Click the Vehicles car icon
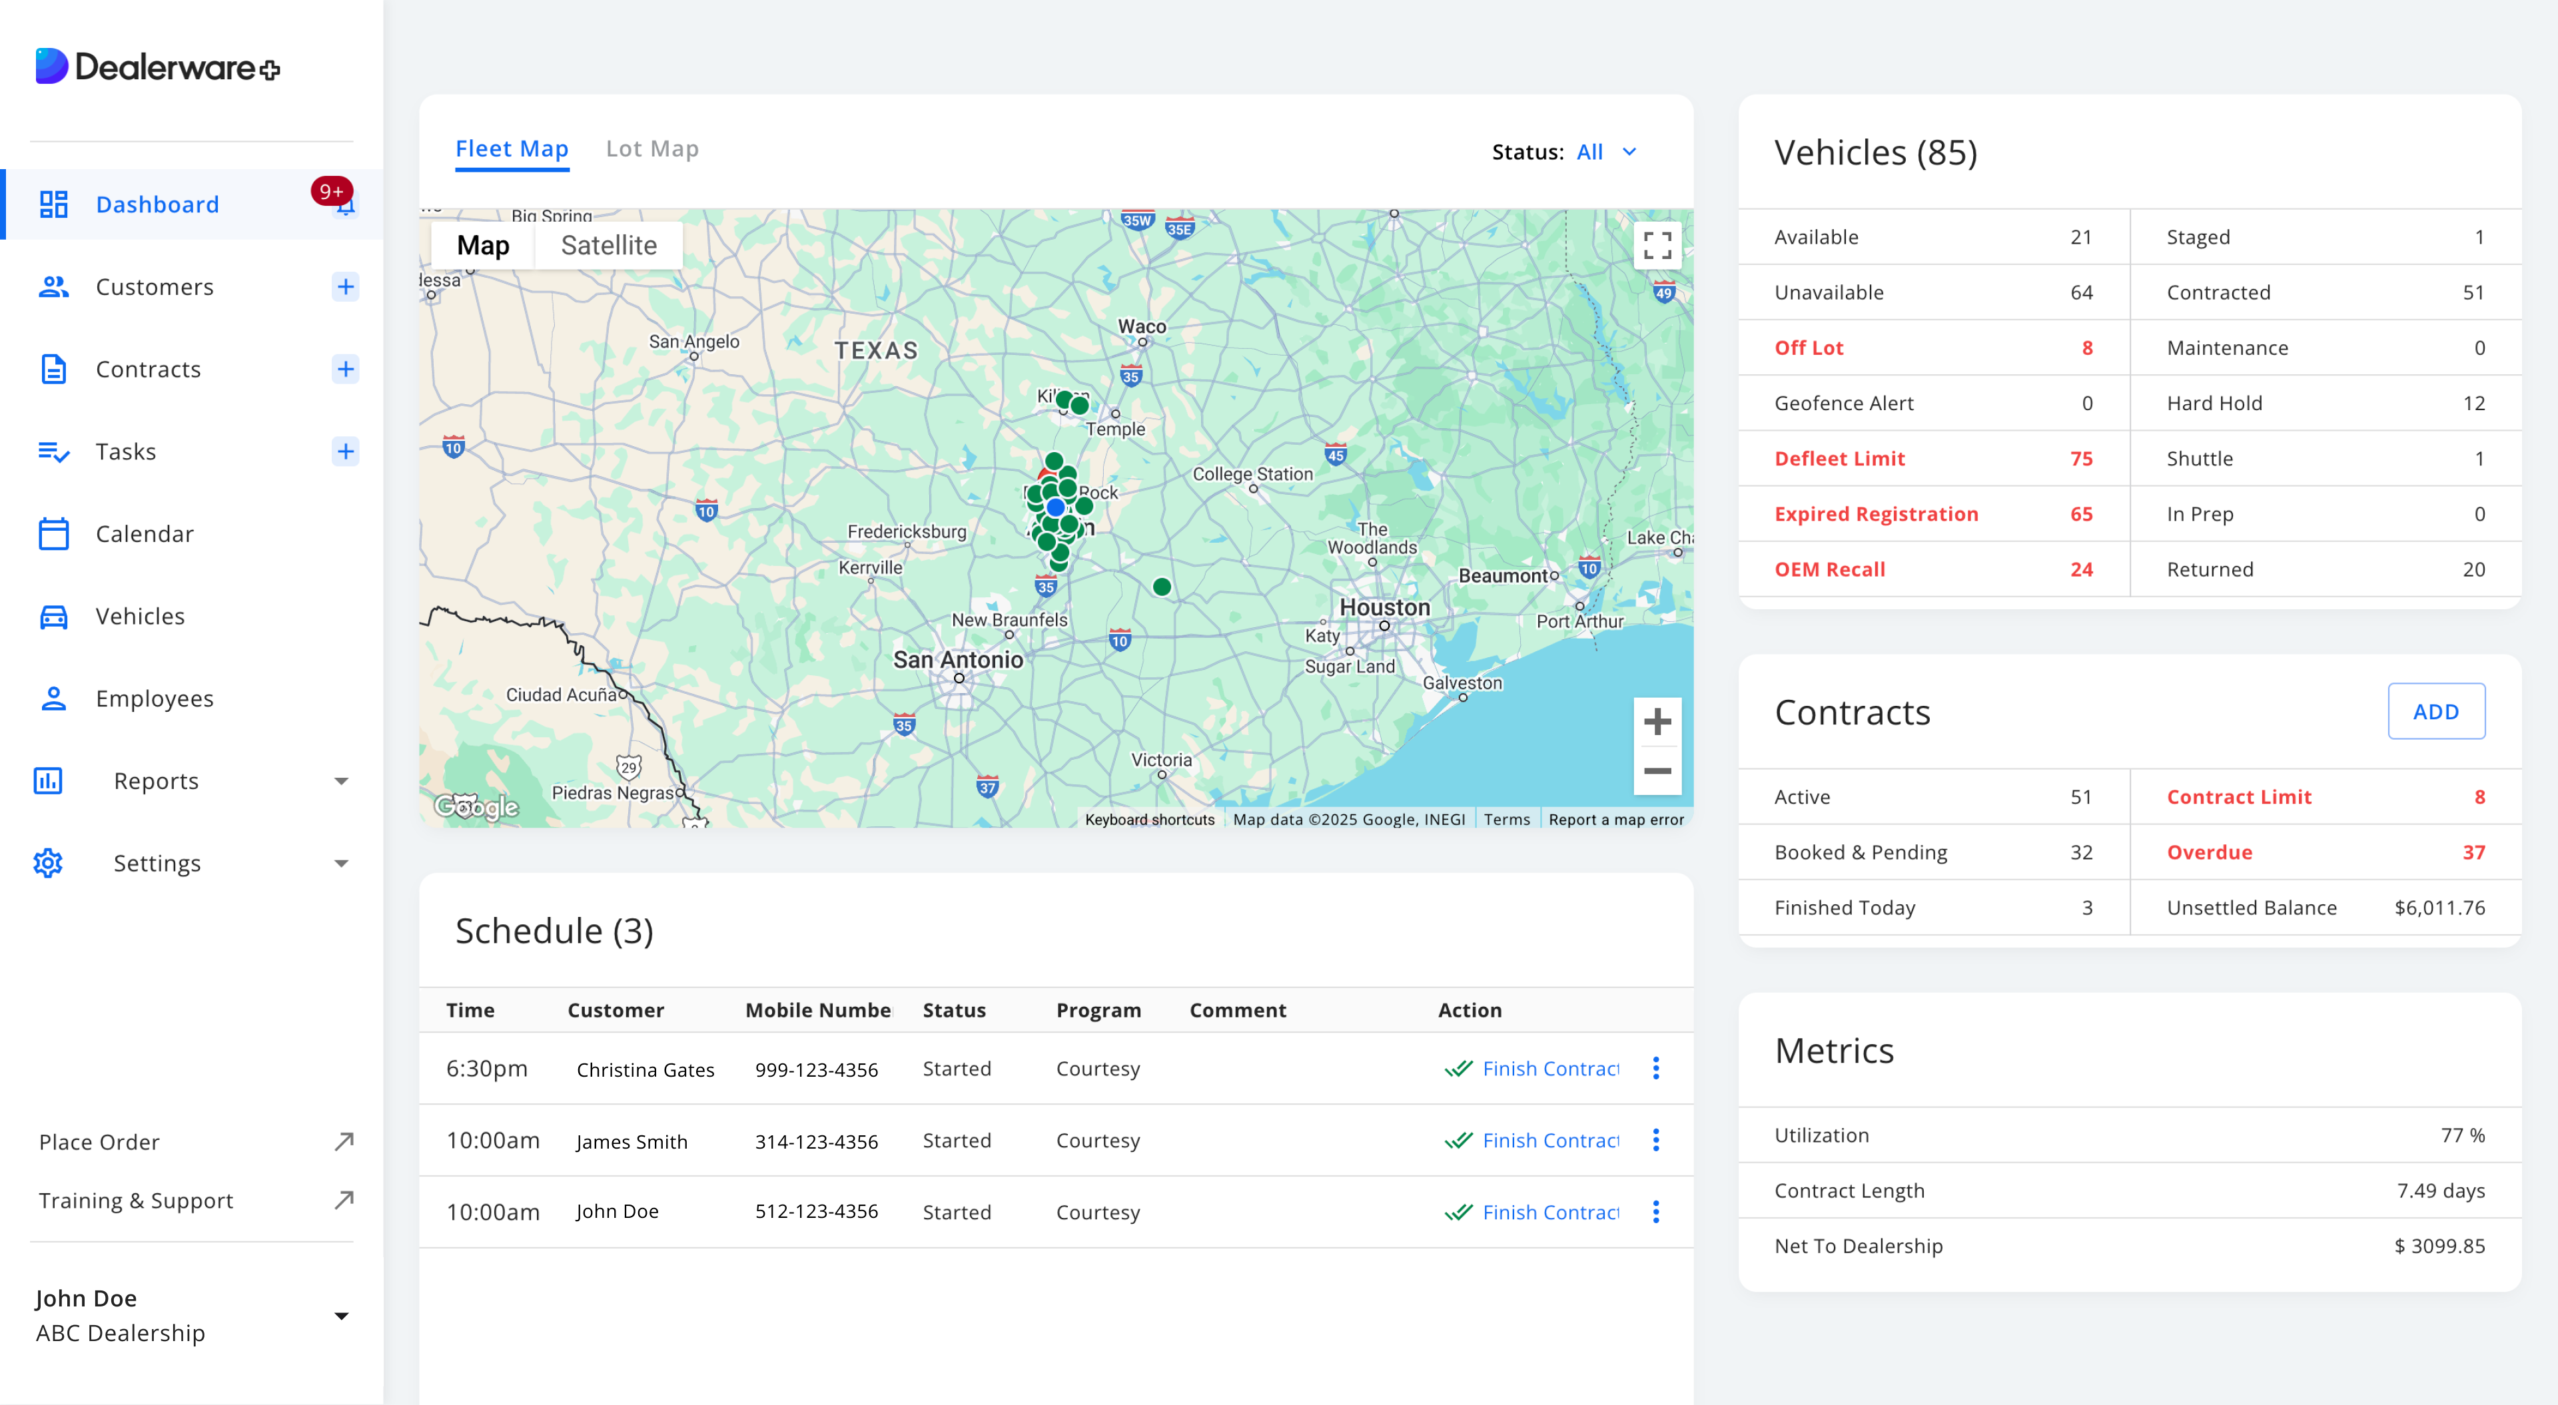Viewport: 2558px width, 1405px height. click(x=53, y=616)
